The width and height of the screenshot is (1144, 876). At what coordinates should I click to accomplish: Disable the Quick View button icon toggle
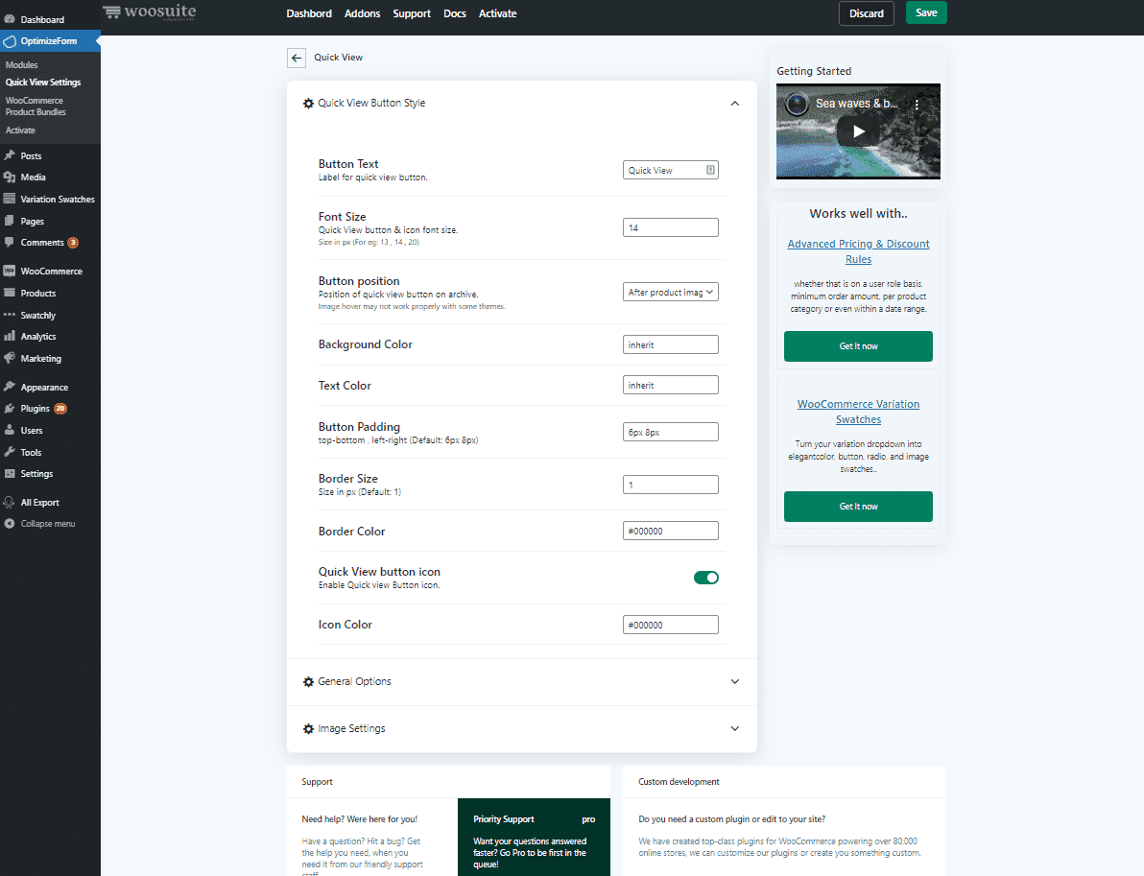tap(705, 578)
